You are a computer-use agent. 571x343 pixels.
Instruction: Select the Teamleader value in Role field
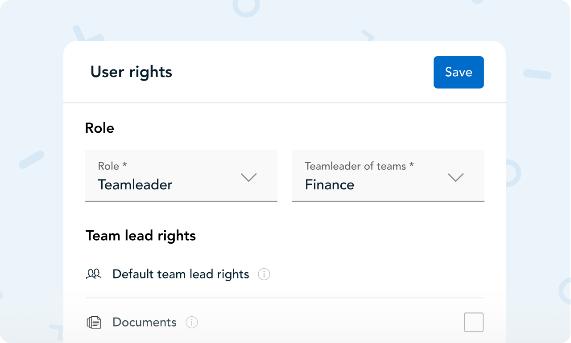click(135, 184)
